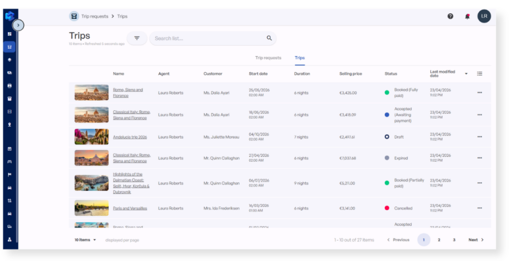Open the banknote payments icon in sidebar
This screenshot has height=261, width=509.
pos(9,73)
